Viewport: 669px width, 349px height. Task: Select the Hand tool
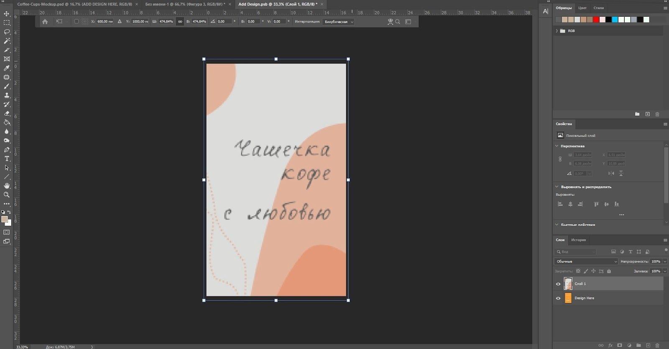click(7, 186)
